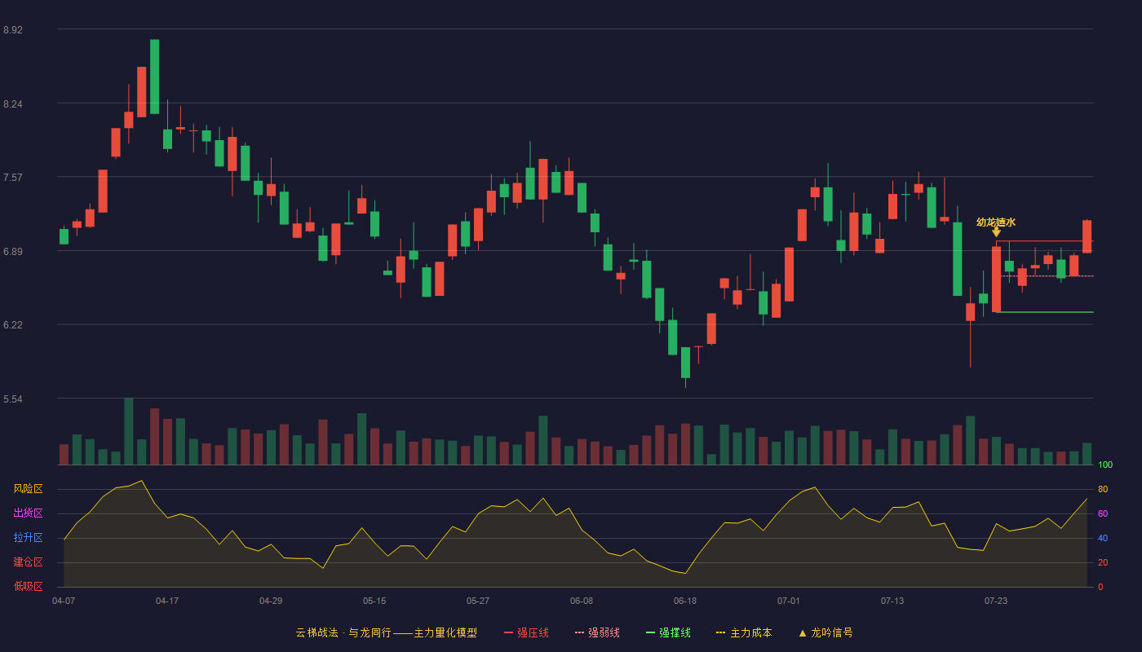Select the 07-23 date label
This screenshot has width=1142, height=652.
(x=996, y=601)
